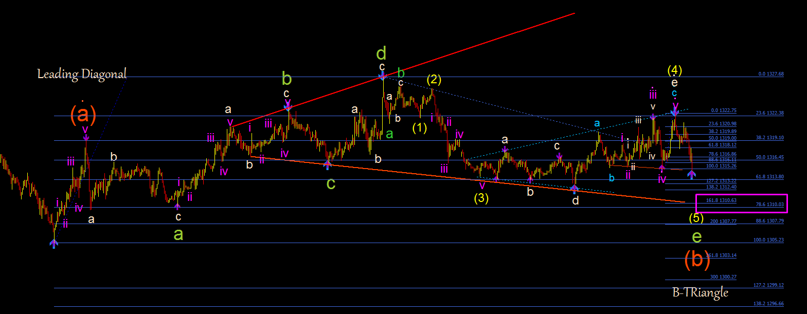Click the down arrow marker at the green d peak
The image size is (807, 314).
pyautogui.click(x=383, y=76)
